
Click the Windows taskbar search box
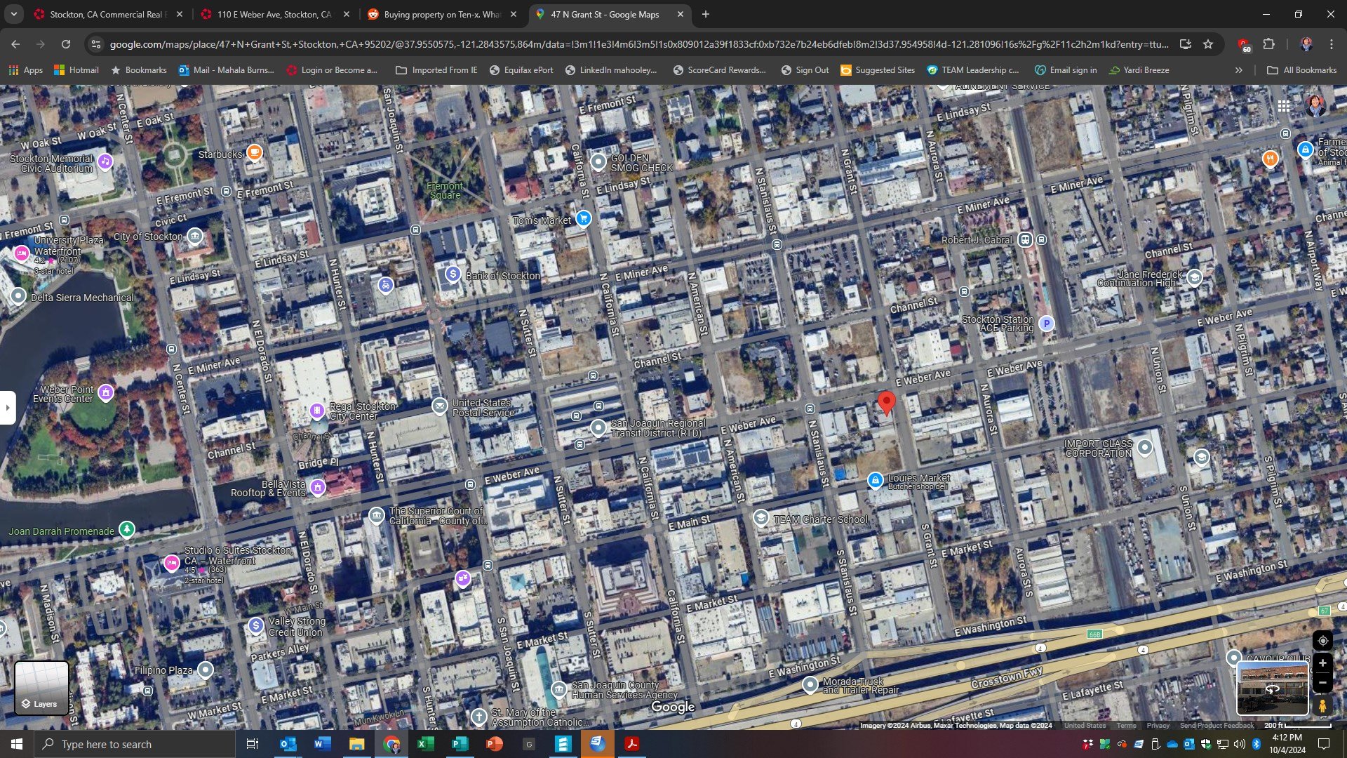pyautogui.click(x=135, y=744)
